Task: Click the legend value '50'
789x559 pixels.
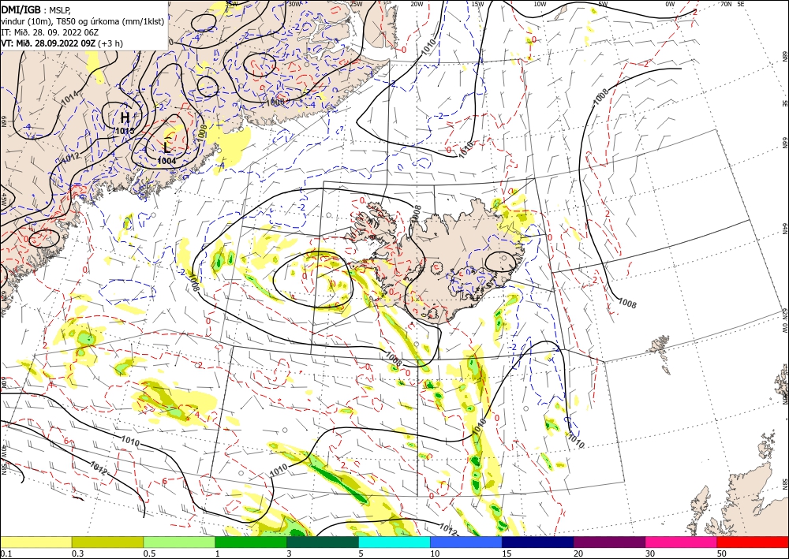Action: pos(722,553)
